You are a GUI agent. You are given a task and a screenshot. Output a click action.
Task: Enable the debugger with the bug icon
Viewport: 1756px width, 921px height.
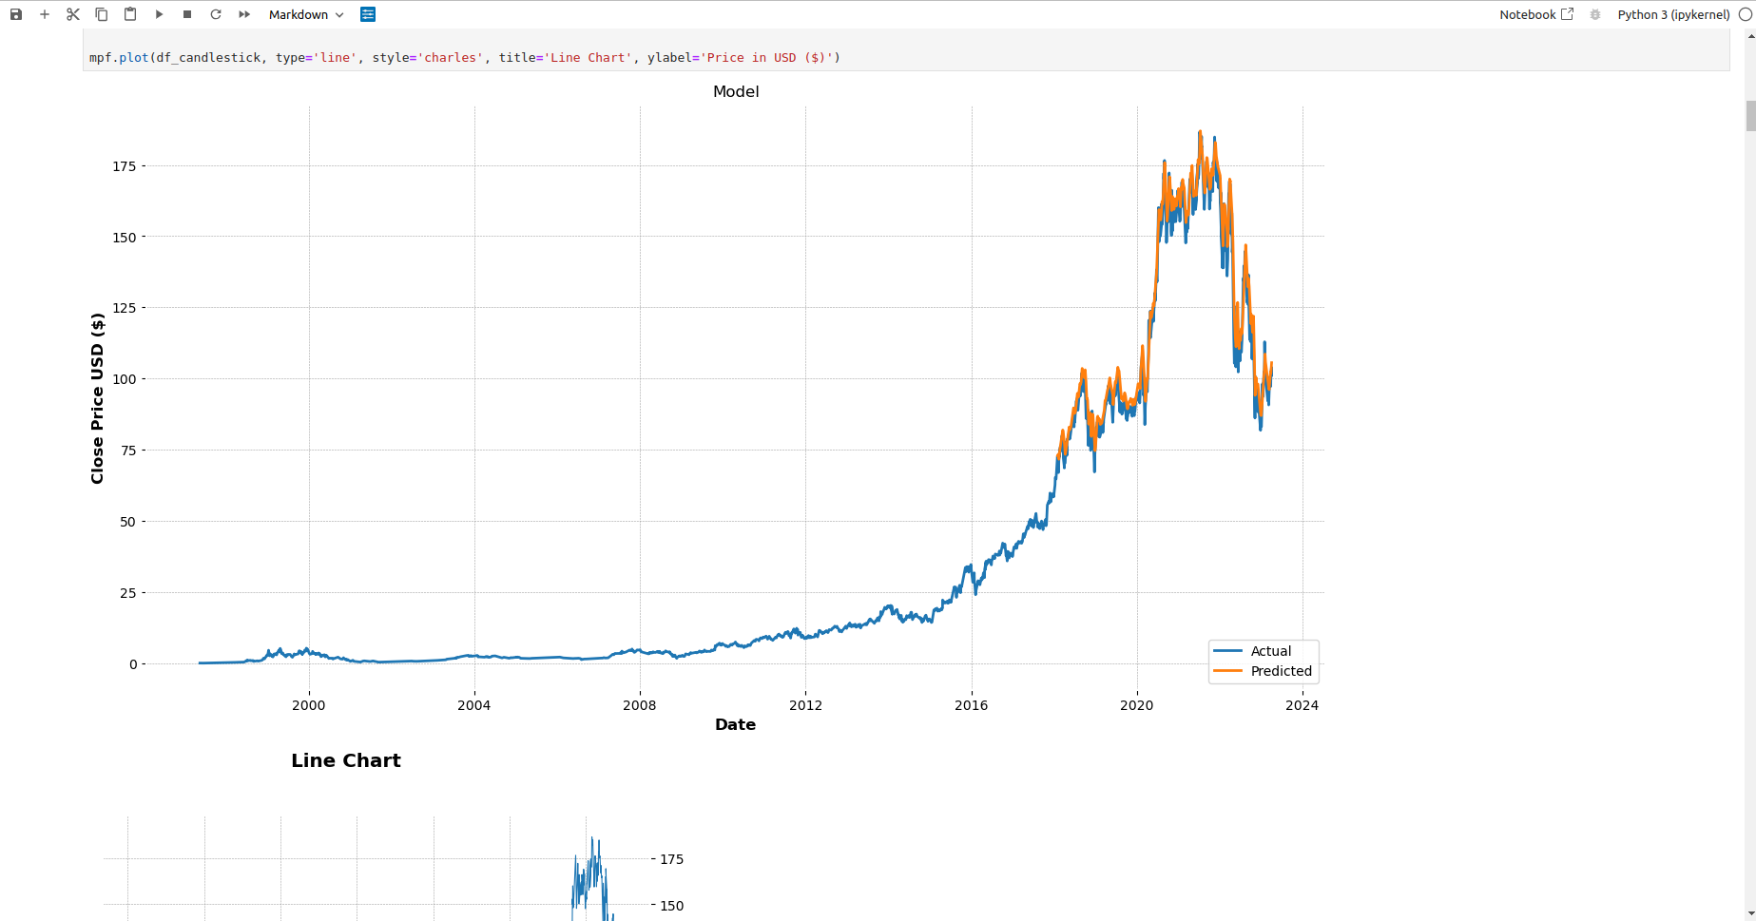[1595, 14]
